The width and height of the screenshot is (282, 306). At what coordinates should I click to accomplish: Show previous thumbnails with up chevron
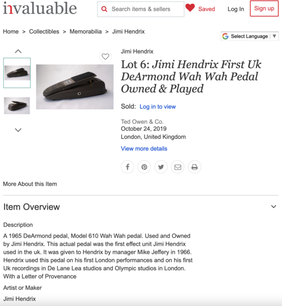tap(18, 52)
